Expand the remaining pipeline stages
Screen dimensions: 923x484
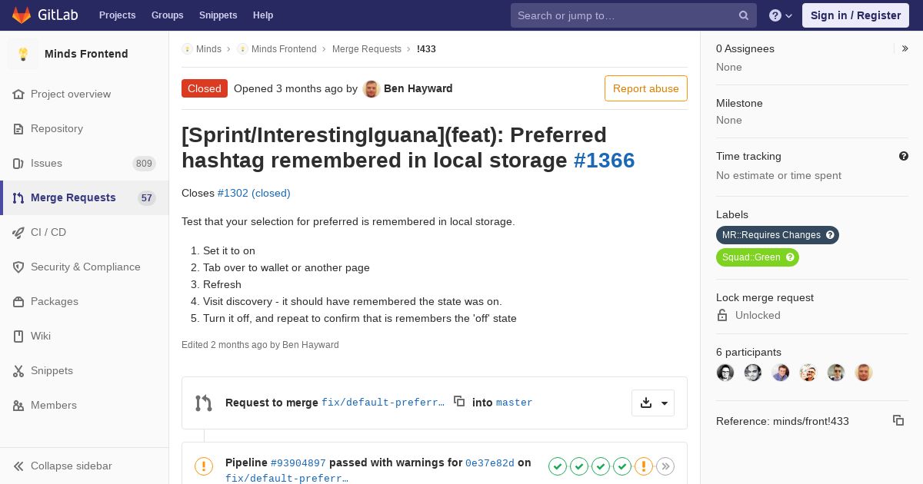pyautogui.click(x=665, y=466)
